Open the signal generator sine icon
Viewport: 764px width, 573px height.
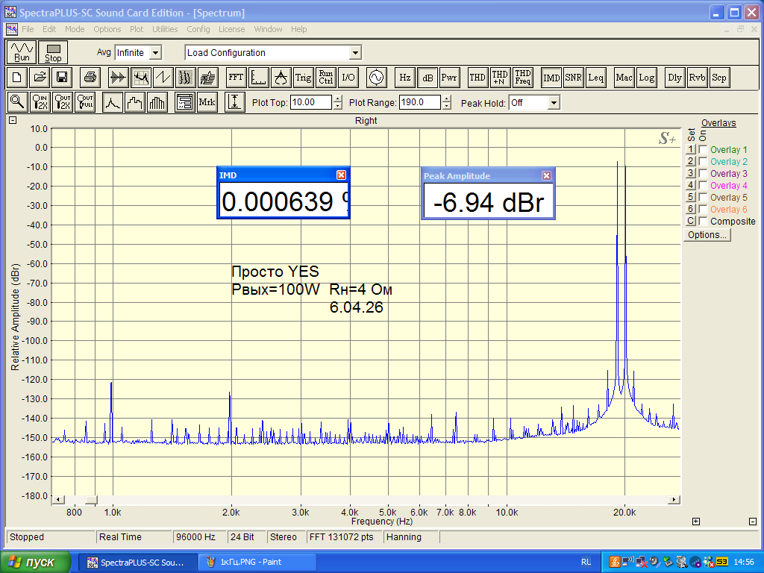[377, 78]
